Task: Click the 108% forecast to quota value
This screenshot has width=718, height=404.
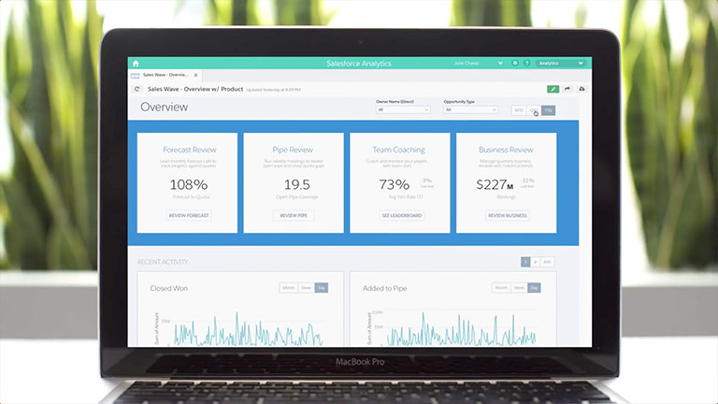Action: click(189, 184)
